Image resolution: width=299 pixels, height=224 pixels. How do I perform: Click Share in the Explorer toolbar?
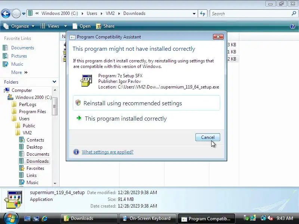[105, 26]
